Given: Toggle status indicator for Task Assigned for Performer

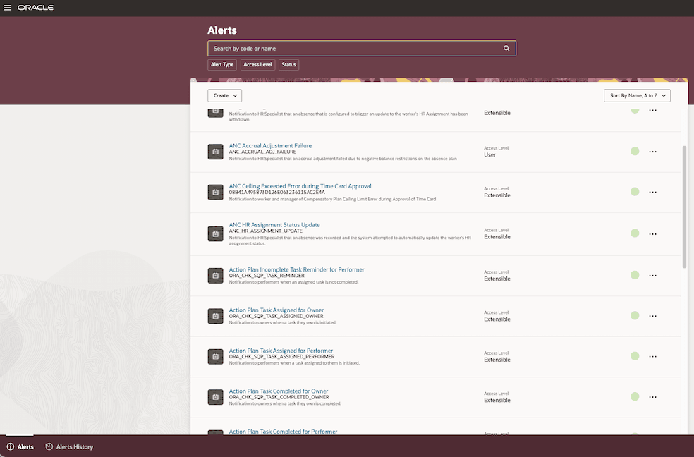Looking at the screenshot, I should pyautogui.click(x=635, y=356).
